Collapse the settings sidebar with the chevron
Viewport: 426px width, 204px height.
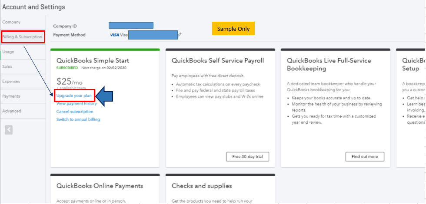tap(9, 129)
